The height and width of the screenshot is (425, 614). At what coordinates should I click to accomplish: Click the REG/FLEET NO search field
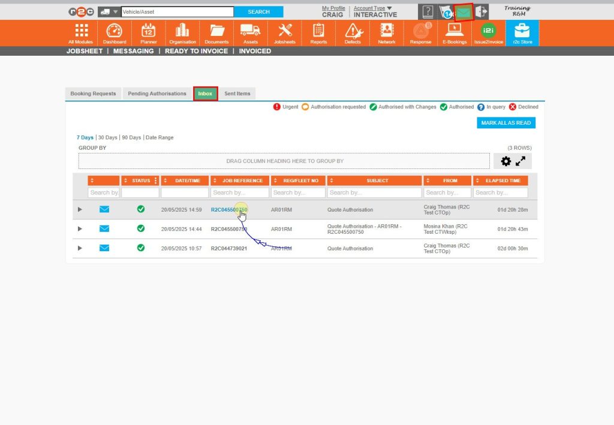tap(297, 192)
